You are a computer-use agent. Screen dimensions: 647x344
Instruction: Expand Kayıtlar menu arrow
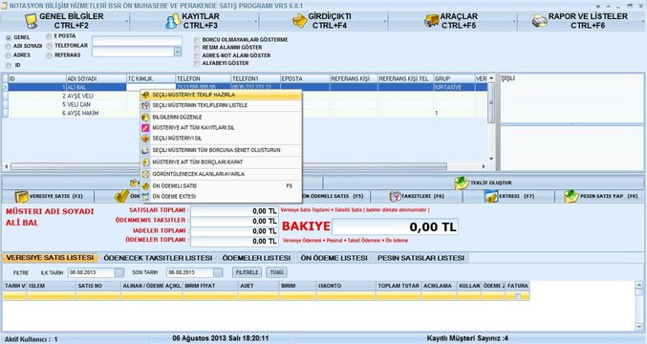[256, 21]
